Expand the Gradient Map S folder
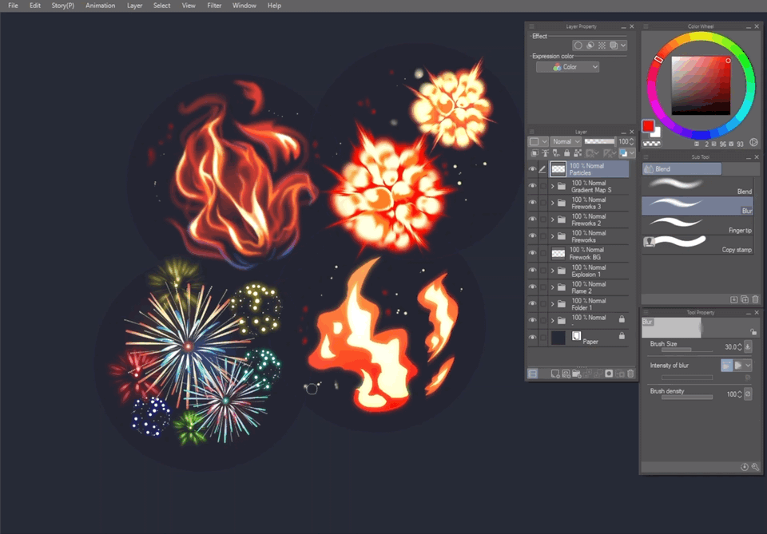767x534 pixels. [x=553, y=187]
